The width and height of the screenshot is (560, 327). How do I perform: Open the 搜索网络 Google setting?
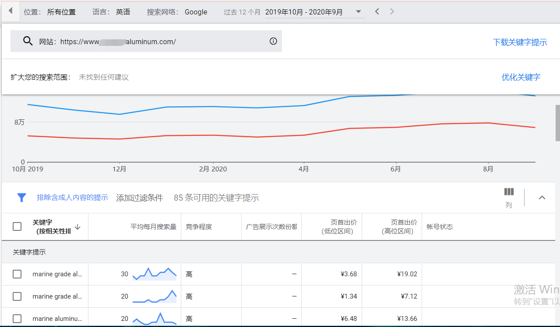pos(195,12)
